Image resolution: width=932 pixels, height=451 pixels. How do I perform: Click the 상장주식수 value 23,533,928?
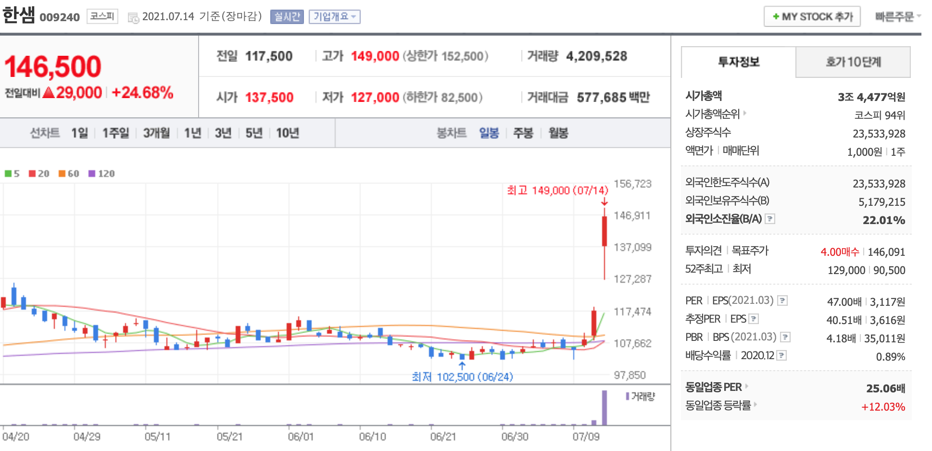pyautogui.click(x=879, y=134)
